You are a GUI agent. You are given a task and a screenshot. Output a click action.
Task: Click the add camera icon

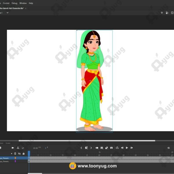[x=13, y=148]
